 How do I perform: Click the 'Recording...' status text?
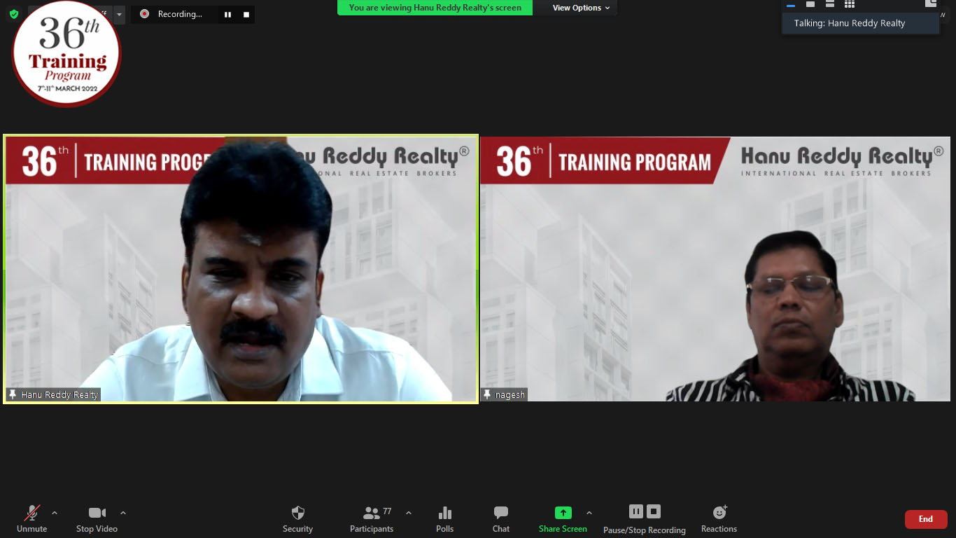180,14
